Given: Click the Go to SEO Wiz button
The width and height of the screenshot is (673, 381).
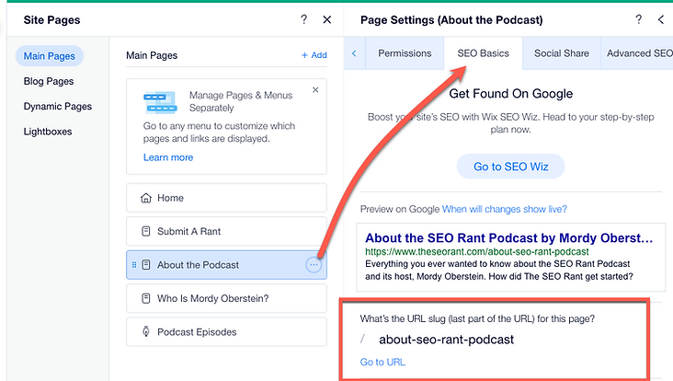Looking at the screenshot, I should [x=511, y=167].
